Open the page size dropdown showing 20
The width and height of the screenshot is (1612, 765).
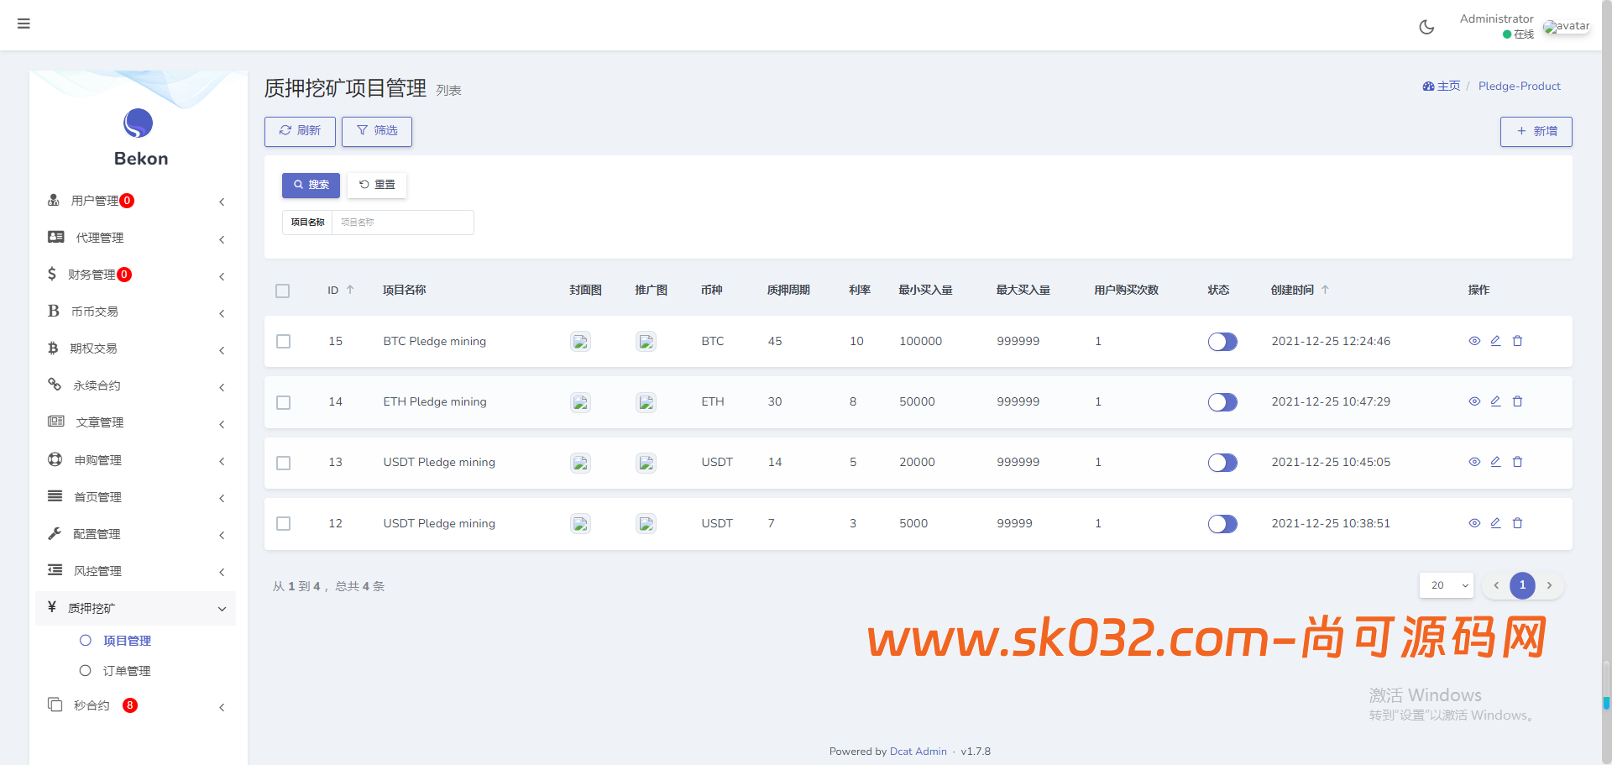(x=1447, y=585)
